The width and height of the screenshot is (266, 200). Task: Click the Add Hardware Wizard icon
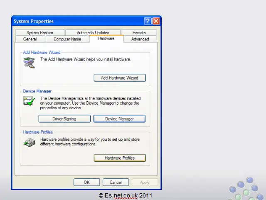pos(29,62)
